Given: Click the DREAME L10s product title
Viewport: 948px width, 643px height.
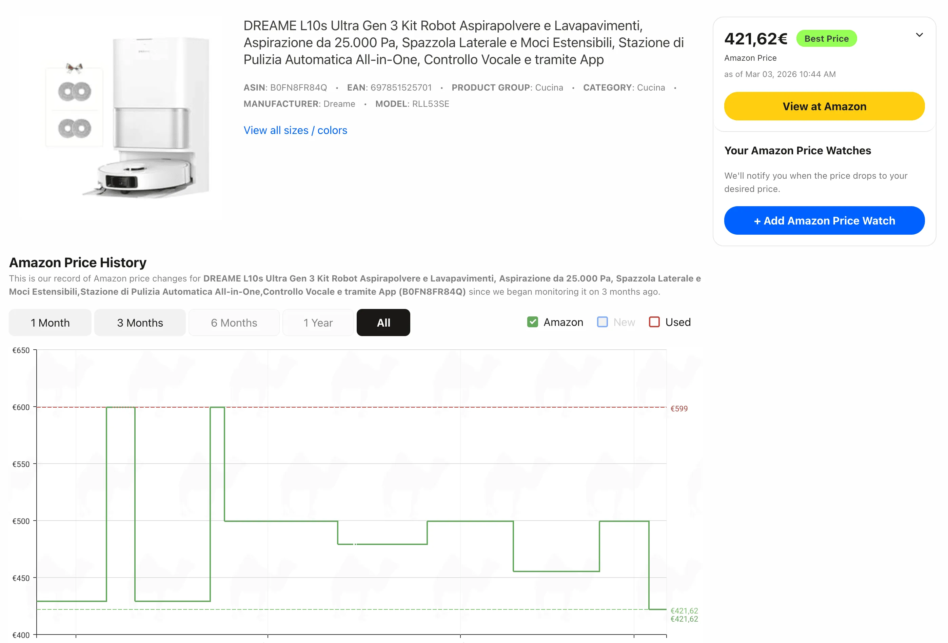Looking at the screenshot, I should click(463, 42).
